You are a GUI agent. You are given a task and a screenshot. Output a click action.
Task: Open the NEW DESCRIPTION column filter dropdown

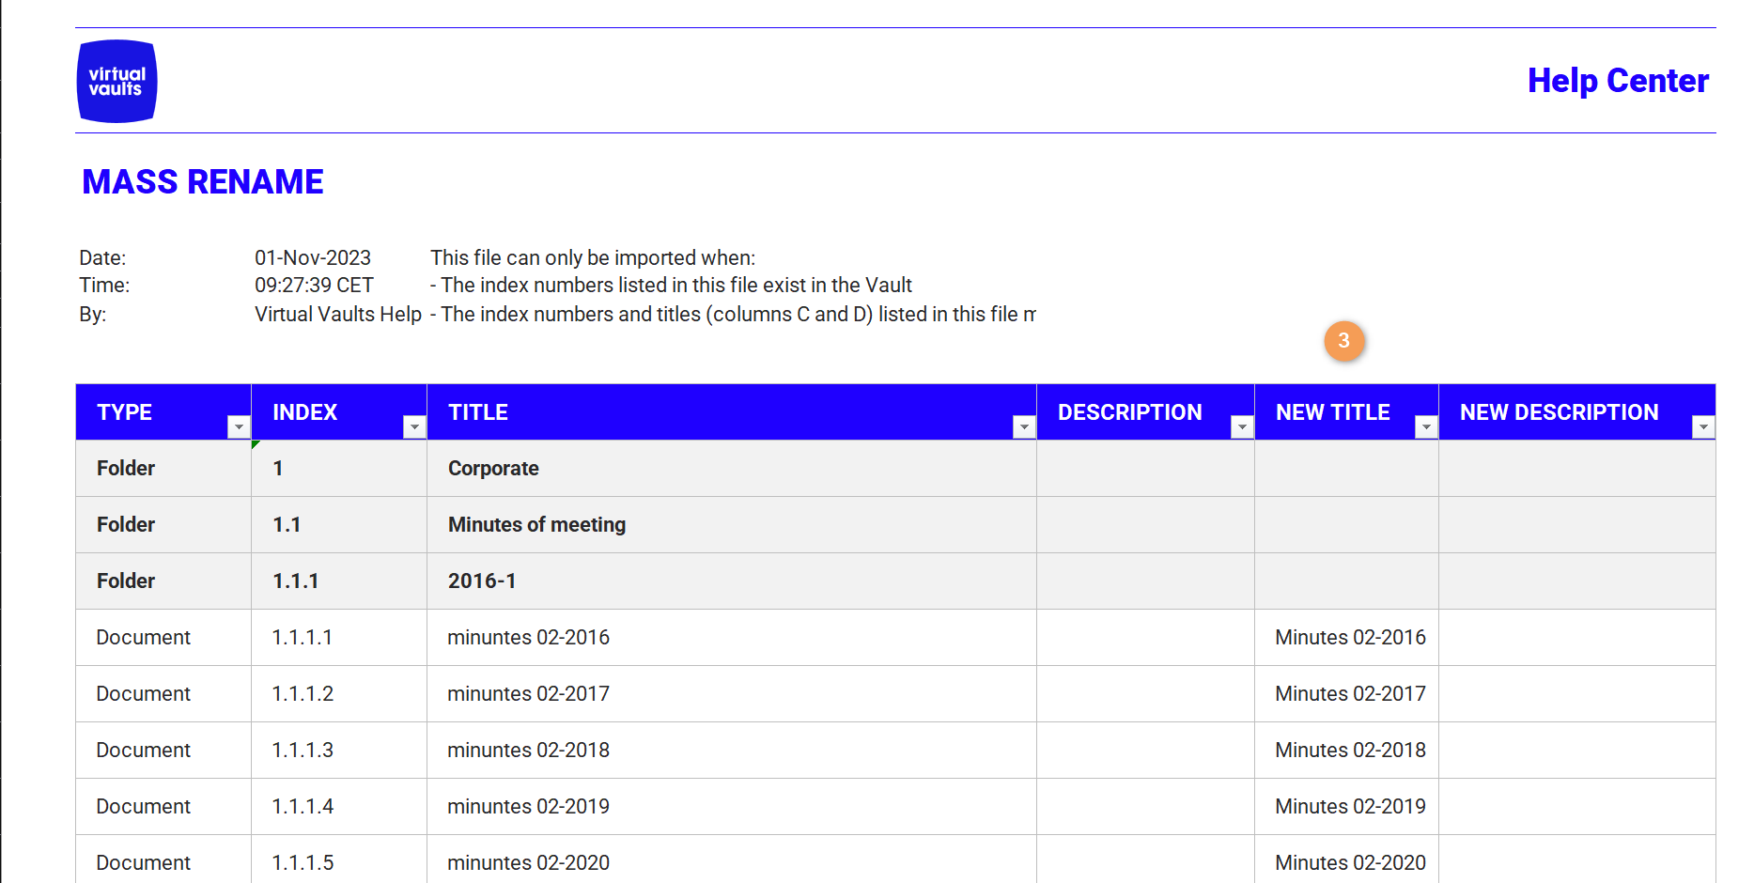(1703, 427)
